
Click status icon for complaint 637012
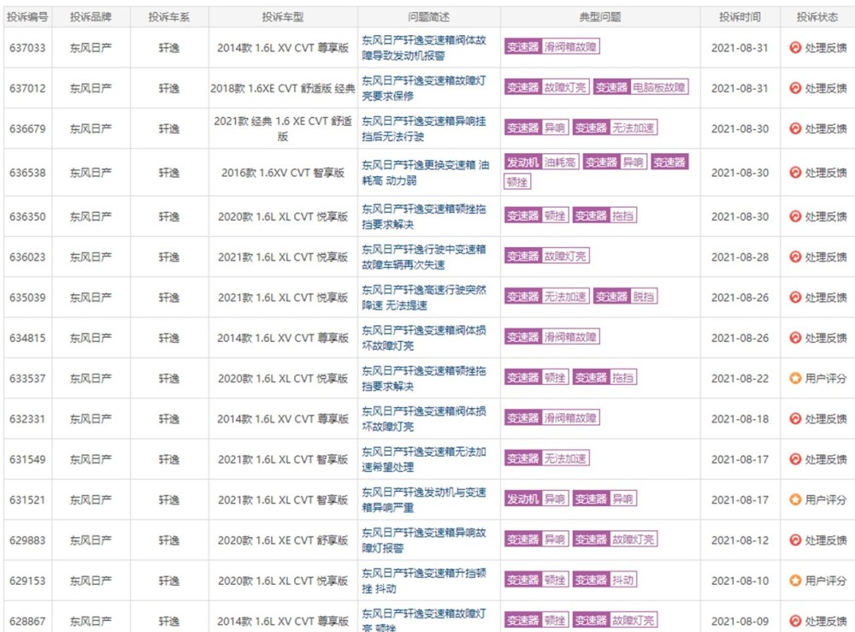795,88
